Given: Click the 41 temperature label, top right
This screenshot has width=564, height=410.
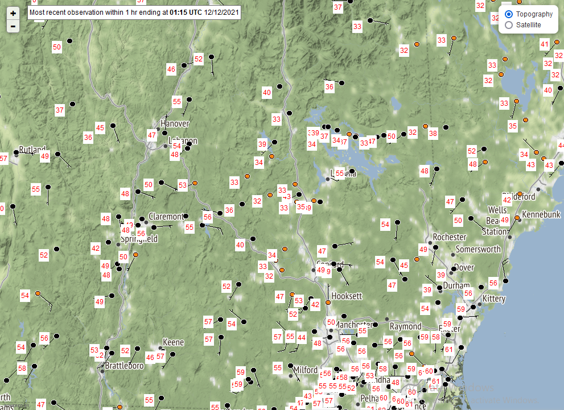Looking at the screenshot, I should click(545, 44).
